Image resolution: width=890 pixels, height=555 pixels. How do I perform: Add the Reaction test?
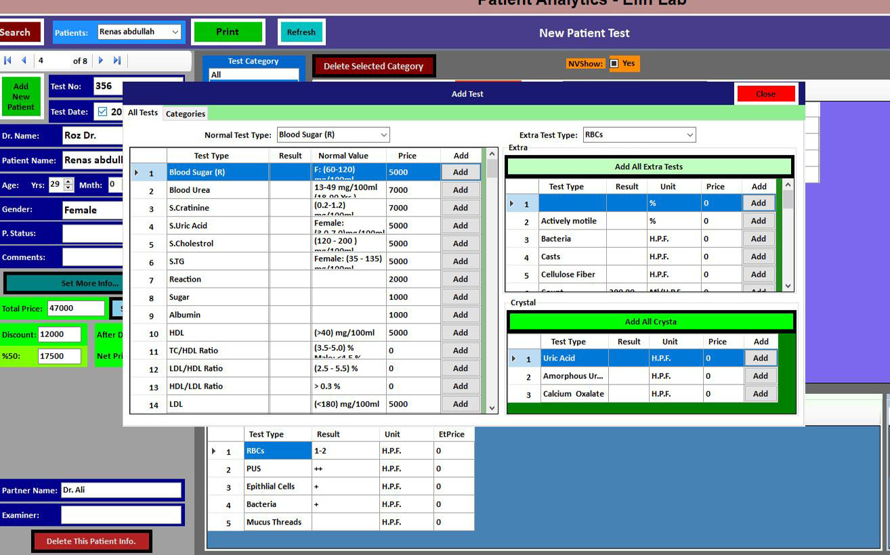pos(461,279)
